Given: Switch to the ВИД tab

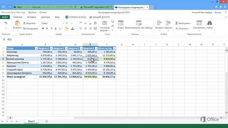Looking at the screenshot, I should pos(57,17).
